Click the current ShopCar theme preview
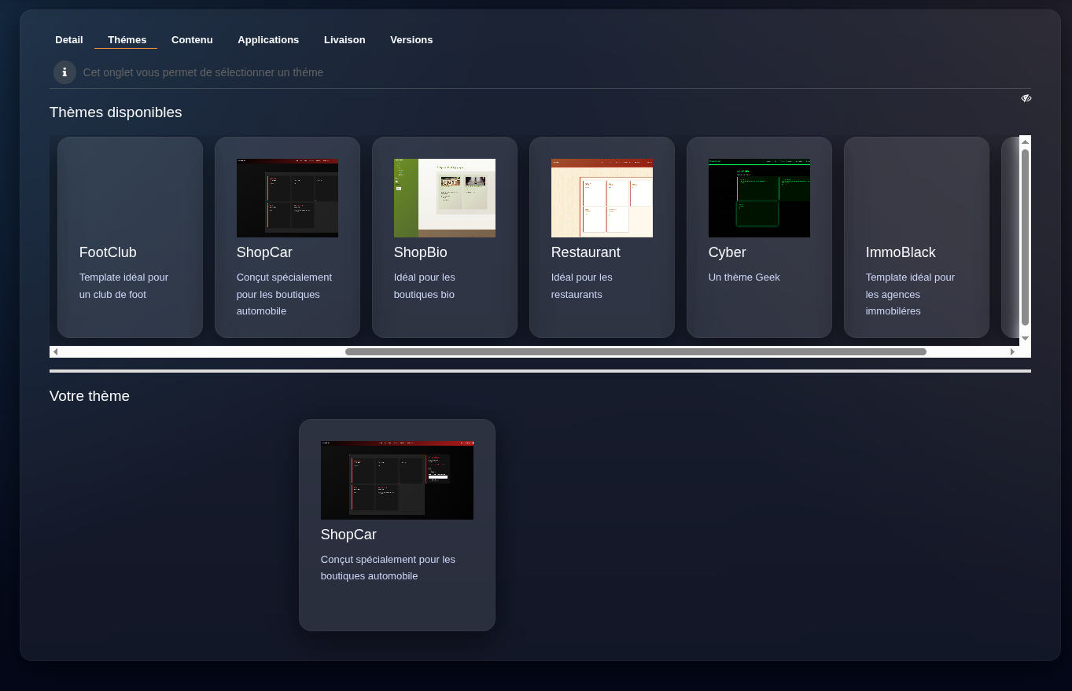The height and width of the screenshot is (691, 1072). pos(397,480)
